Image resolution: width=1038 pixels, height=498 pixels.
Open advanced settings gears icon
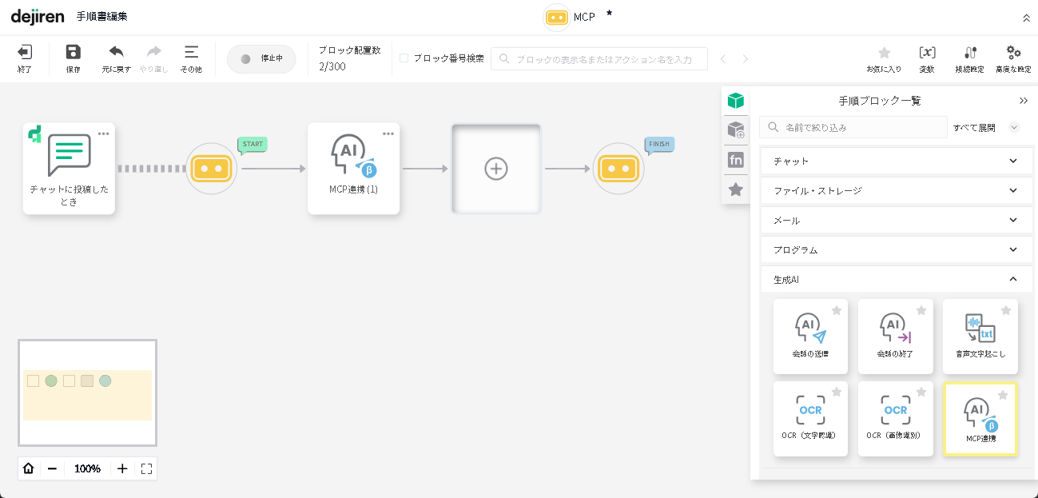(x=1013, y=53)
